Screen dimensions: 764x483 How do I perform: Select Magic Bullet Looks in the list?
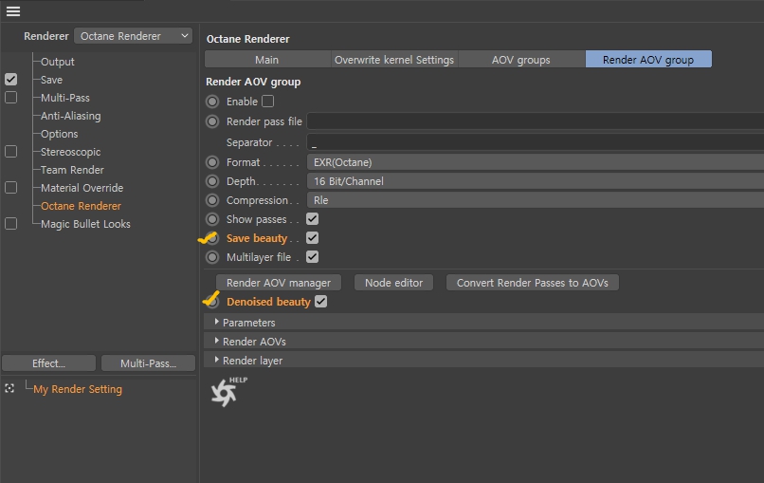tap(85, 224)
